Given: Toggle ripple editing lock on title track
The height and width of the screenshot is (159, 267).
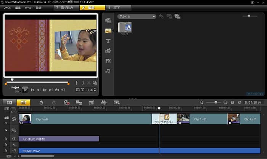Looking at the screenshot, I should point(6,138).
